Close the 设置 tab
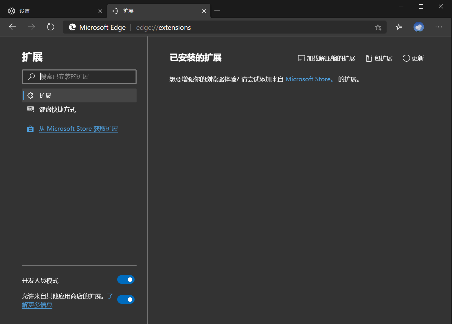The image size is (452, 324). (100, 11)
